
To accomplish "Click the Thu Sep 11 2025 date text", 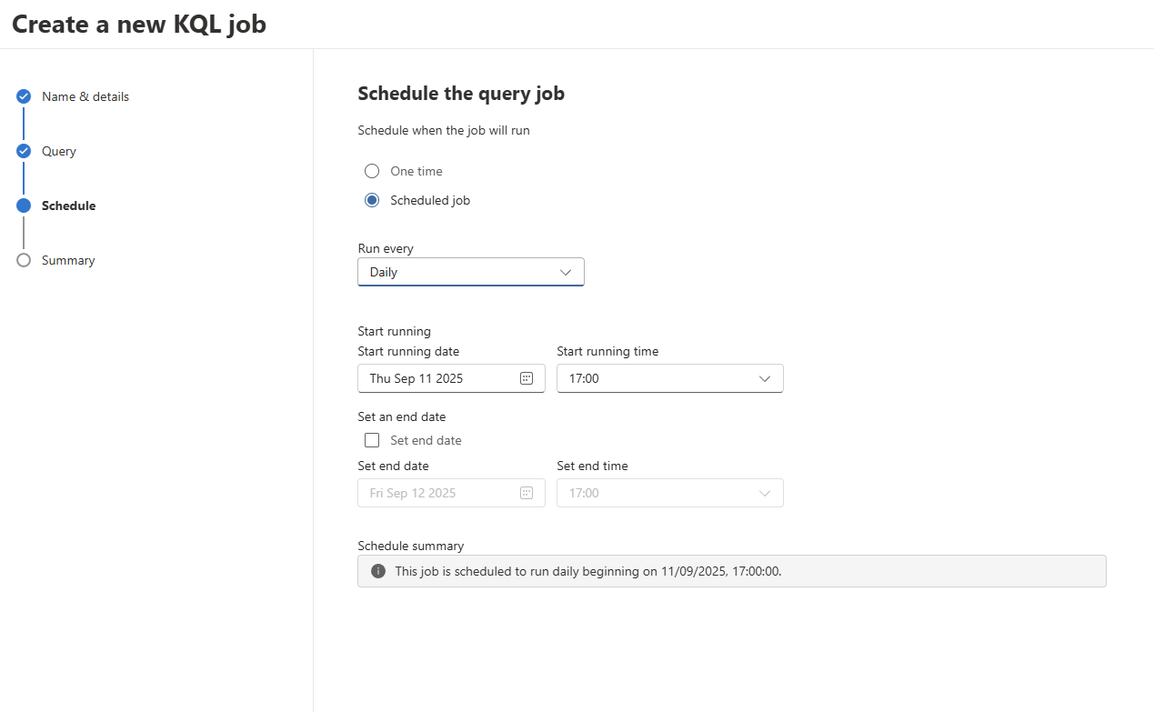I will coord(416,378).
